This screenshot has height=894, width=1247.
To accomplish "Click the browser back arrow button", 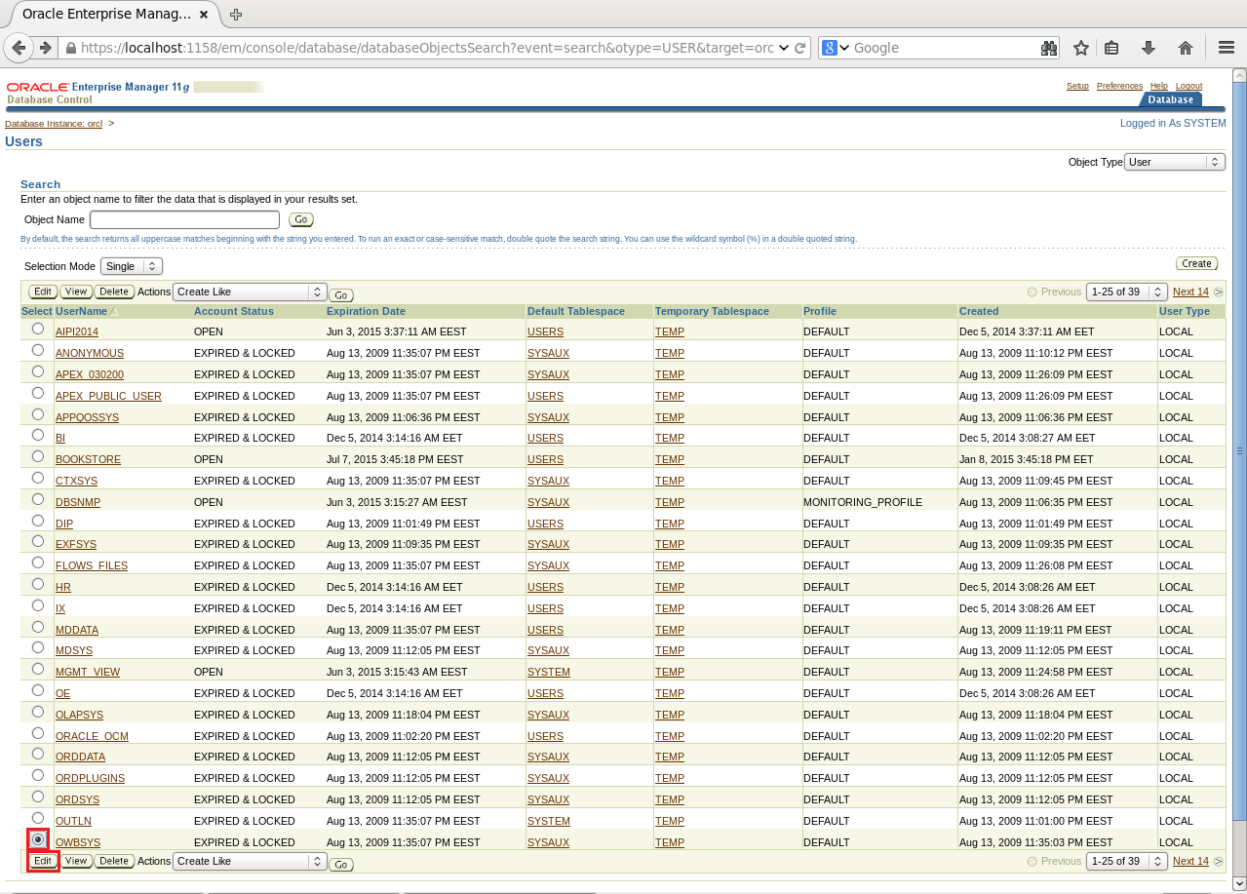I will [19, 48].
